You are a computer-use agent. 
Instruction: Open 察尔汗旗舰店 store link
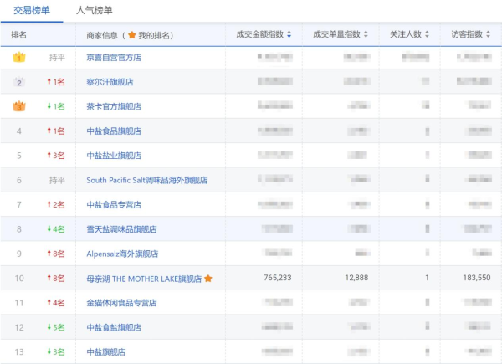110,82
